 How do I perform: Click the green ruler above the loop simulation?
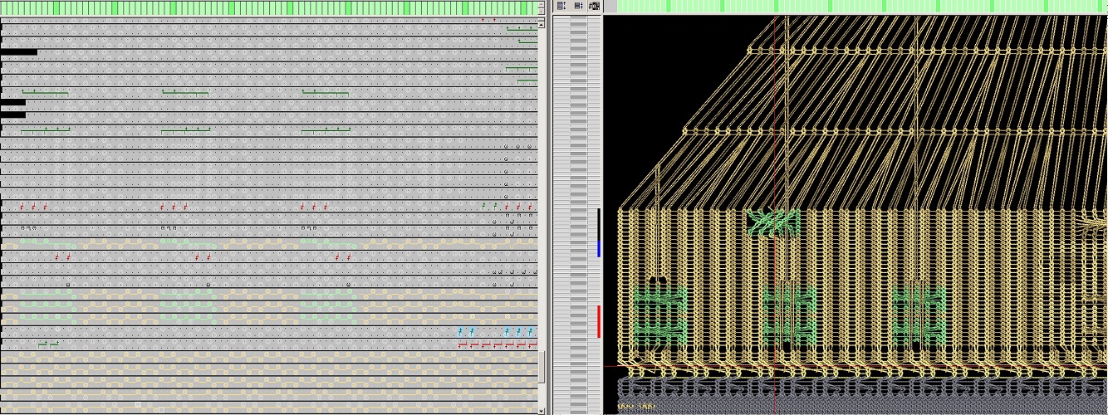tap(862, 6)
